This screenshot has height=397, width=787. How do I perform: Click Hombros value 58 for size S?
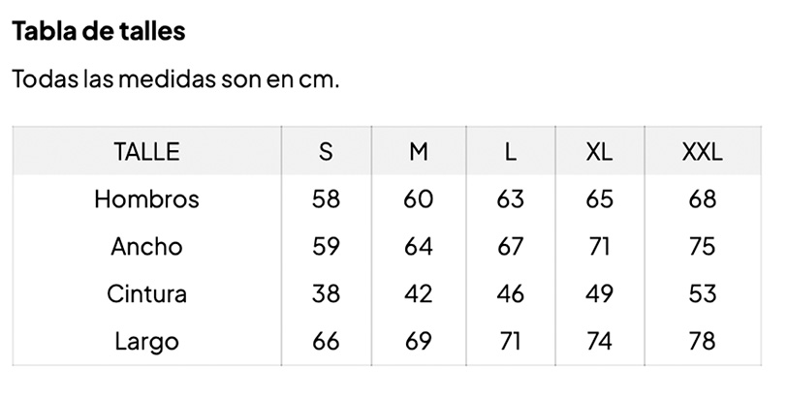tap(326, 199)
